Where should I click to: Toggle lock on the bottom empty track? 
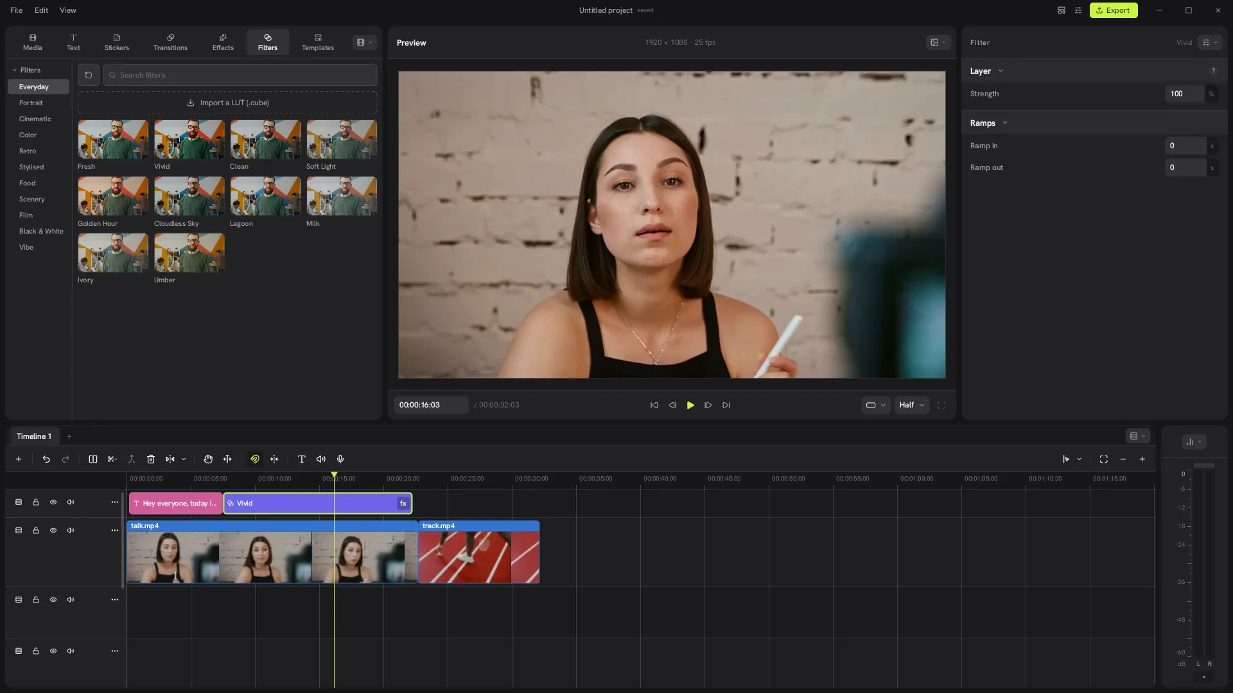click(x=36, y=651)
